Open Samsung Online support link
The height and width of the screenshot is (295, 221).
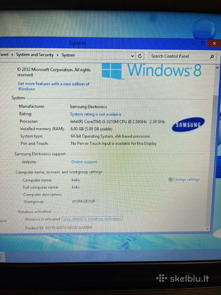pos(84,162)
